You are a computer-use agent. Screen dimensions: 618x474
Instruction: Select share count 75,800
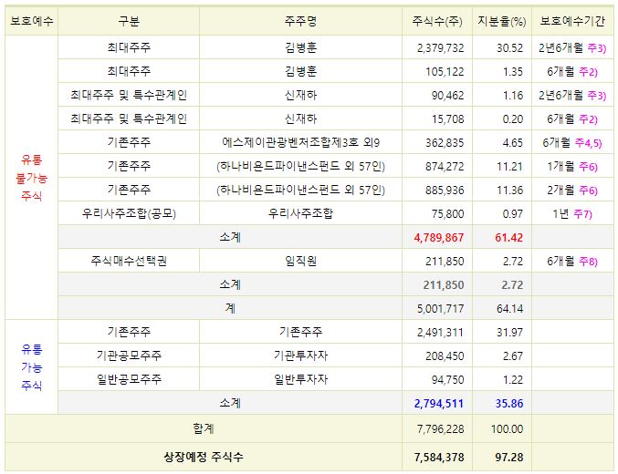(x=447, y=214)
